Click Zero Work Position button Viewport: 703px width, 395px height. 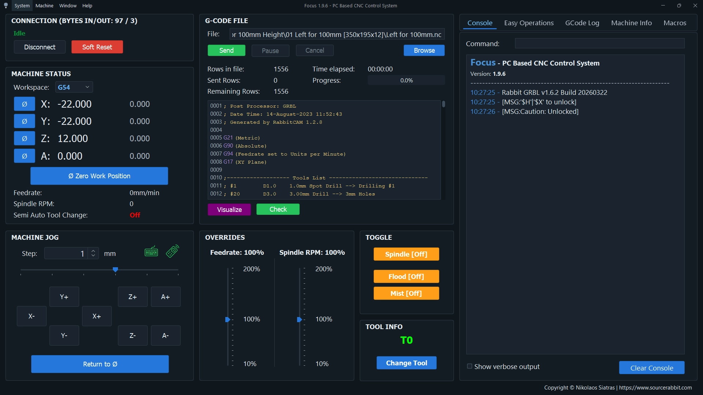point(99,176)
